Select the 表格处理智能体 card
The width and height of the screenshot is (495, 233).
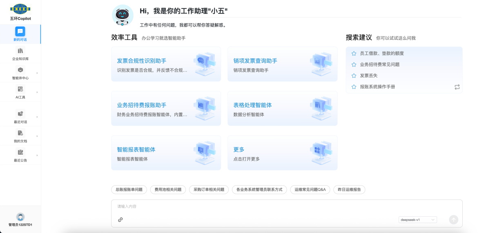tap(282, 108)
